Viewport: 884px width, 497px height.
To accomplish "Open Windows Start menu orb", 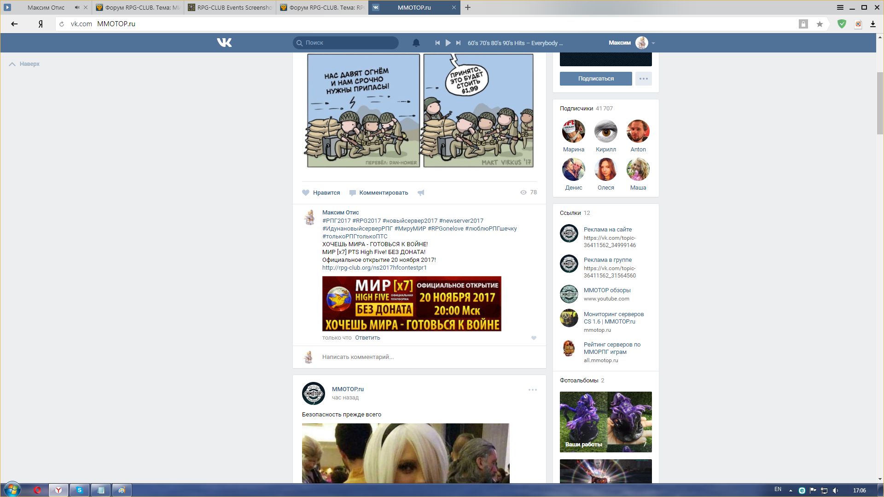I will pos(12,490).
